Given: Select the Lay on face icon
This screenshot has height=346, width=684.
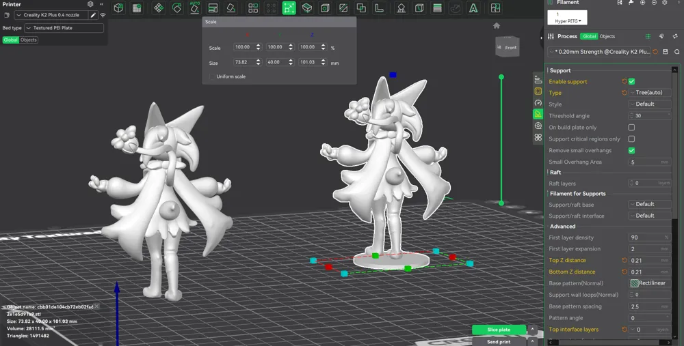Looking at the screenshot, I should [231, 8].
